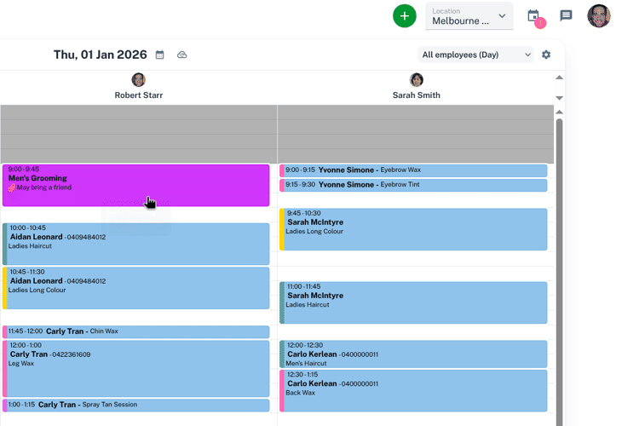This screenshot has width=639, height=426.
Task: Select Yvonne Simone's Eyebrow Wax booking
Action: (413, 170)
